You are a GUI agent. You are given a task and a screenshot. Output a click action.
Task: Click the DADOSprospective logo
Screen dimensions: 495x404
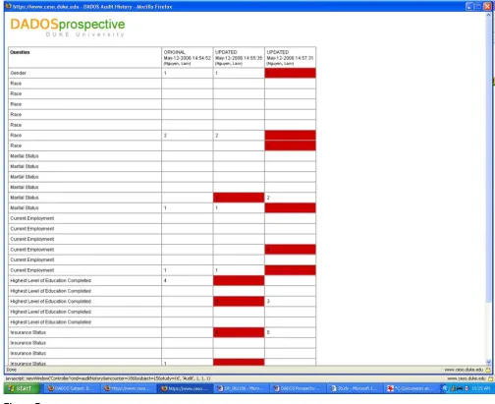pos(68,28)
